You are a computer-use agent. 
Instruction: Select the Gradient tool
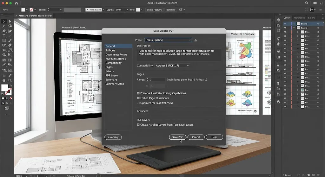[x=10, y=60]
